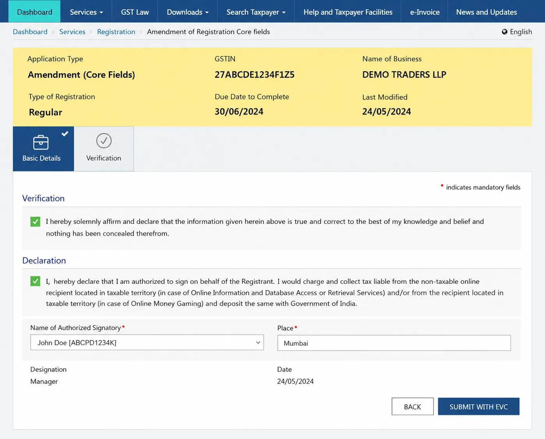The width and height of the screenshot is (545, 439).
Task: Select the business name DEMO TRADERS LLP
Action: click(404, 74)
